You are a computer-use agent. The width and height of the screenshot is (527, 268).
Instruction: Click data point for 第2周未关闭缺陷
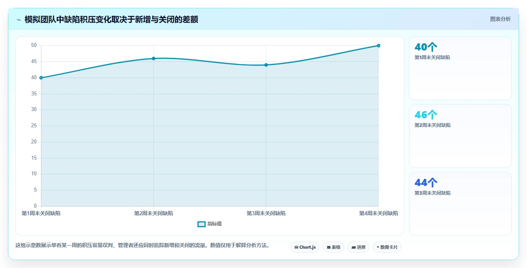tap(153, 58)
